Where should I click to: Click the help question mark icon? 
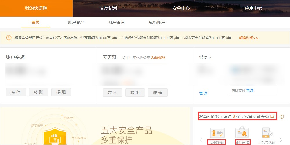282,117
